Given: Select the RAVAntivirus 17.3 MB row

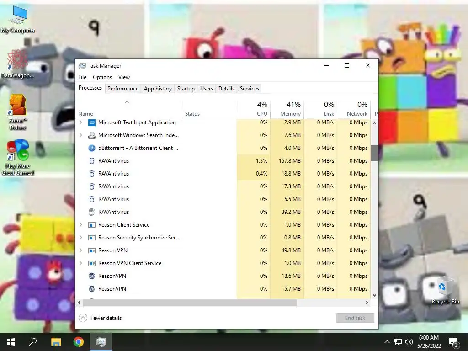Looking at the screenshot, I should pos(223,186).
